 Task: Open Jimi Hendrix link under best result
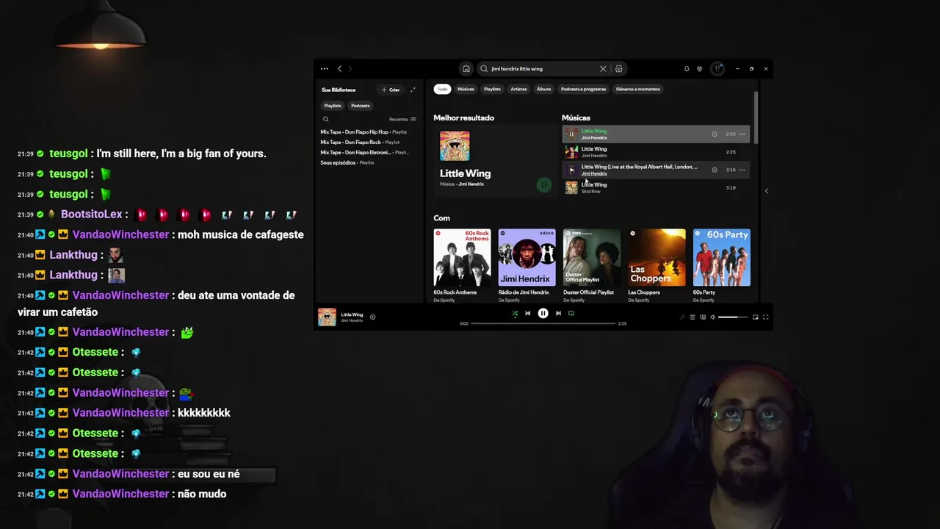pos(471,184)
